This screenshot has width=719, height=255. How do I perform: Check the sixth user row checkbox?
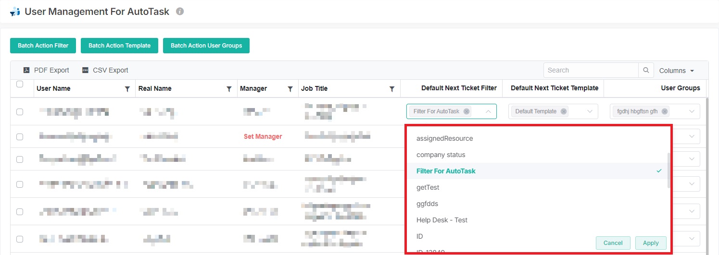(x=20, y=239)
